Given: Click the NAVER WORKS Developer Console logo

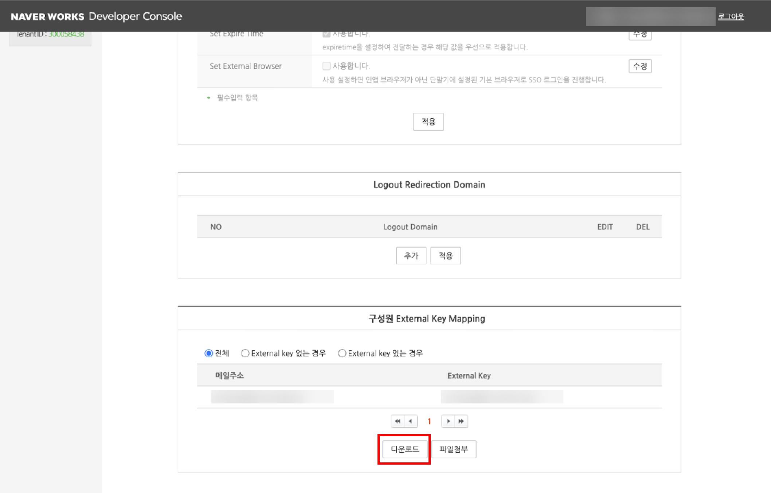Looking at the screenshot, I should pyautogui.click(x=97, y=16).
